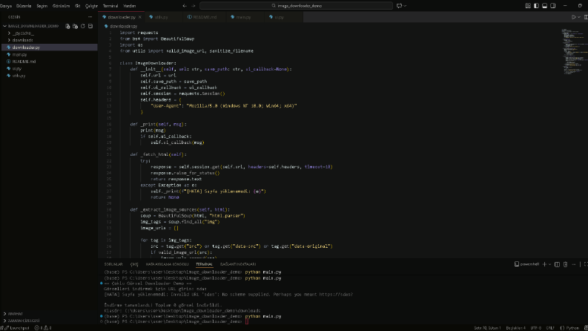
Task: Switch to the utils.py editor tab
Action: (x=164, y=17)
